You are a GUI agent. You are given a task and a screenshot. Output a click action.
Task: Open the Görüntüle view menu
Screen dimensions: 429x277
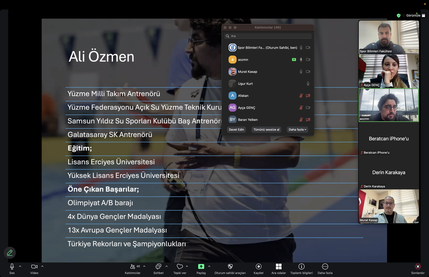[415, 15]
